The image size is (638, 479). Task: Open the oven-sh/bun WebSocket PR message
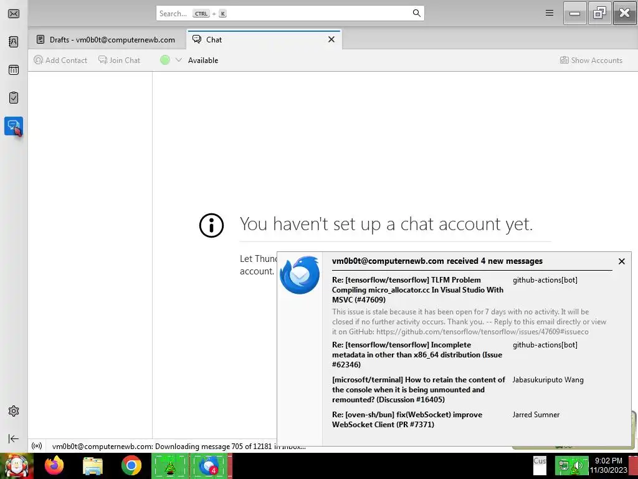pyautogui.click(x=407, y=420)
